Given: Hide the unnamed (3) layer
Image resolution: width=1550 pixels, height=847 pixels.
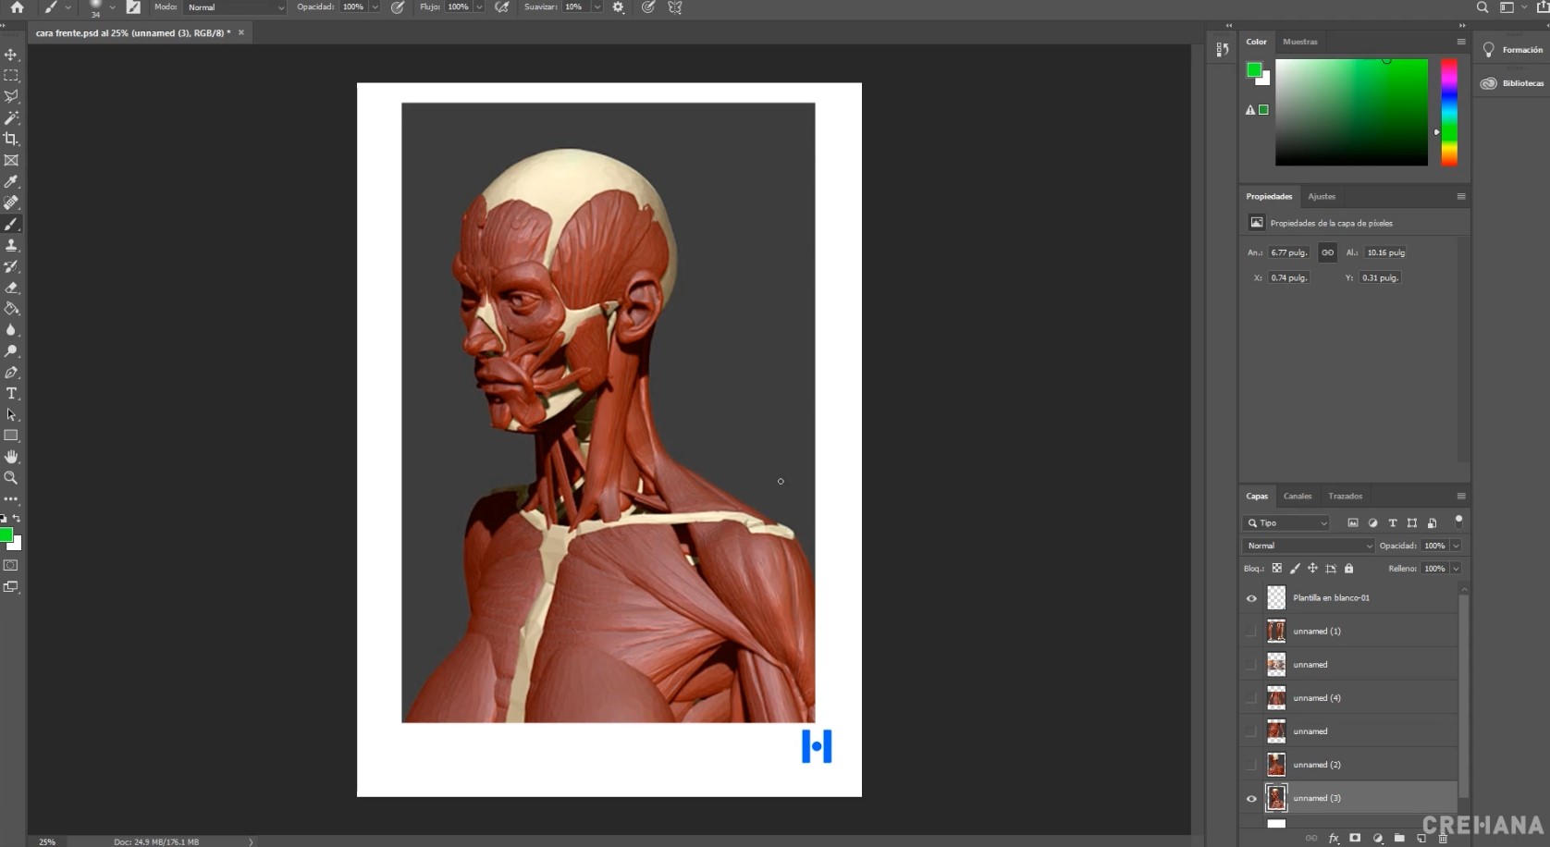Looking at the screenshot, I should point(1251,798).
